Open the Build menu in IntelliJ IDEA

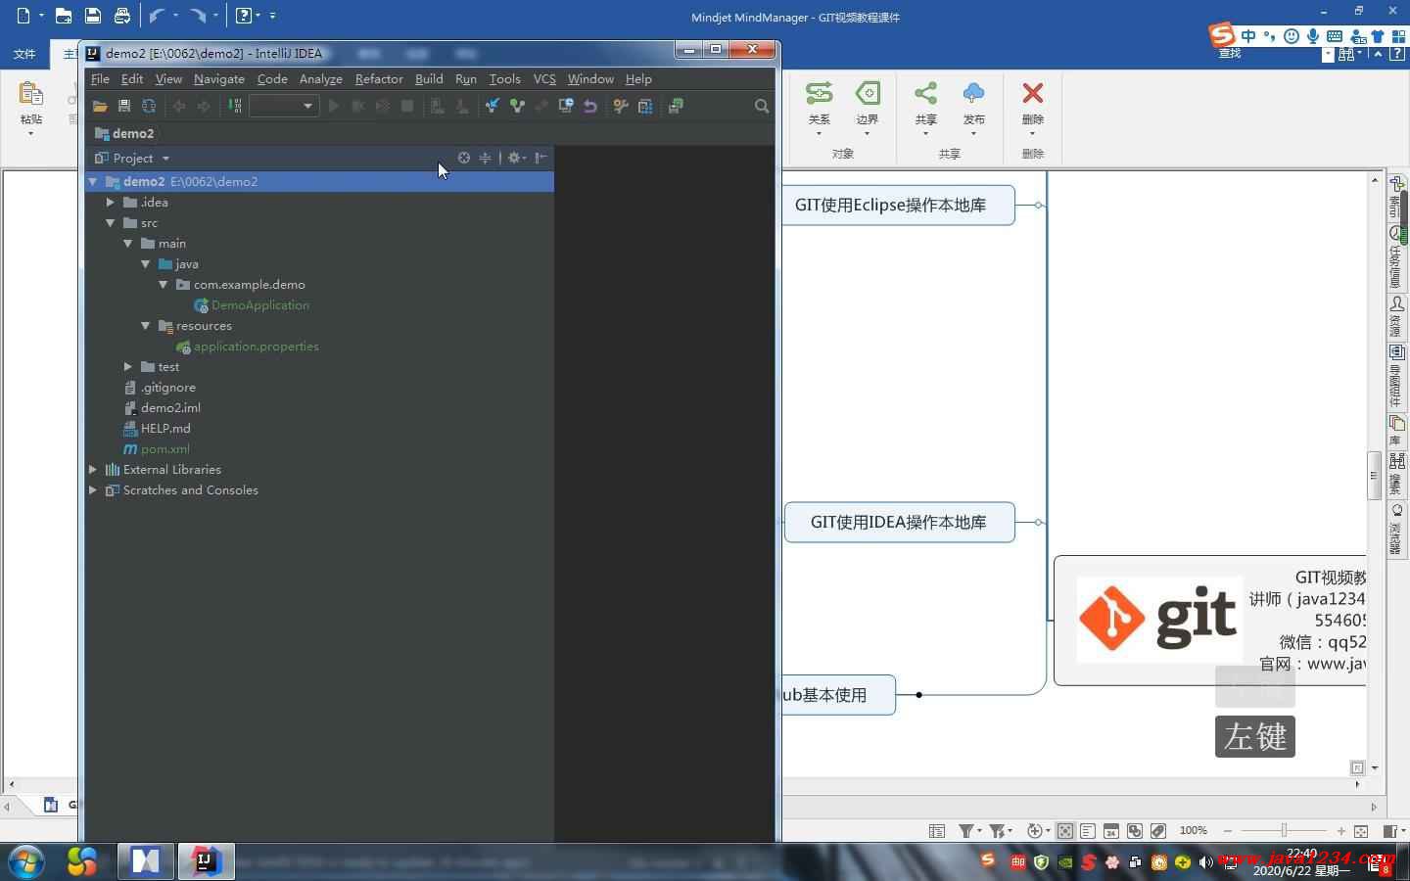pos(429,79)
